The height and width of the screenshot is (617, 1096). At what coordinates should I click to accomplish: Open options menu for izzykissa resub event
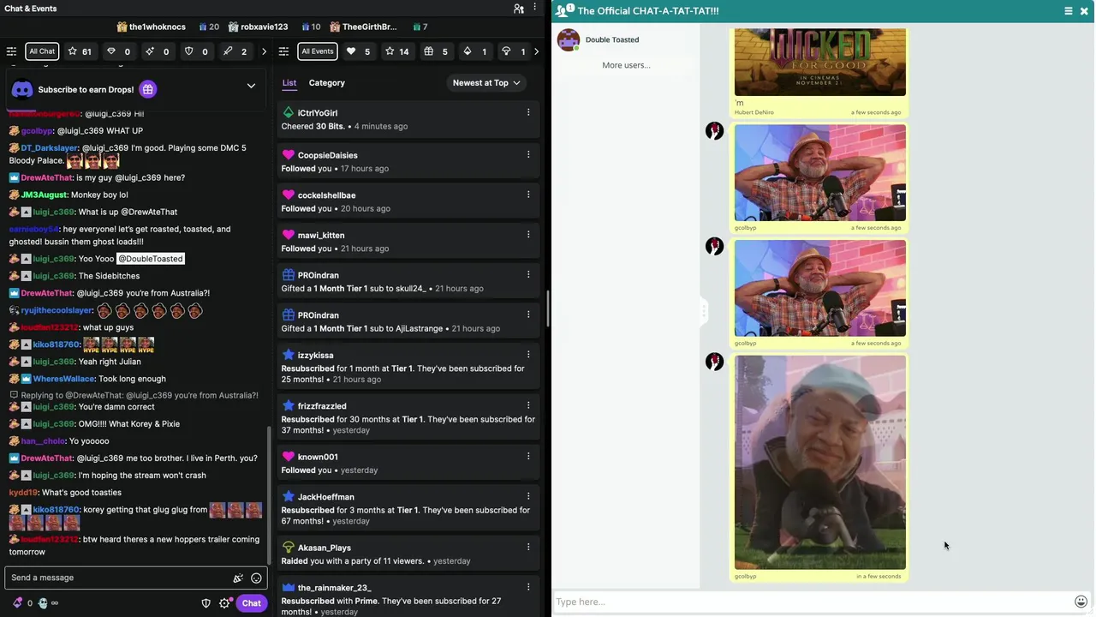528,355
